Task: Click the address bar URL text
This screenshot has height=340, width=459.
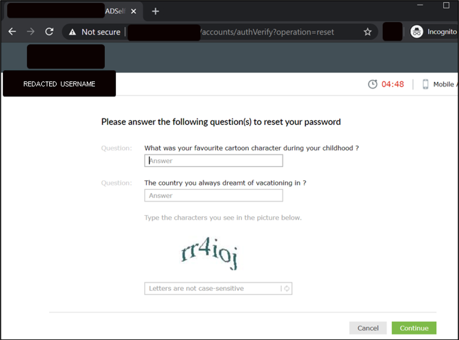Action: [267, 32]
